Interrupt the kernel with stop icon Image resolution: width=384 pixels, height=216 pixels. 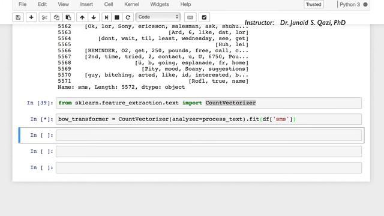pos(117,17)
